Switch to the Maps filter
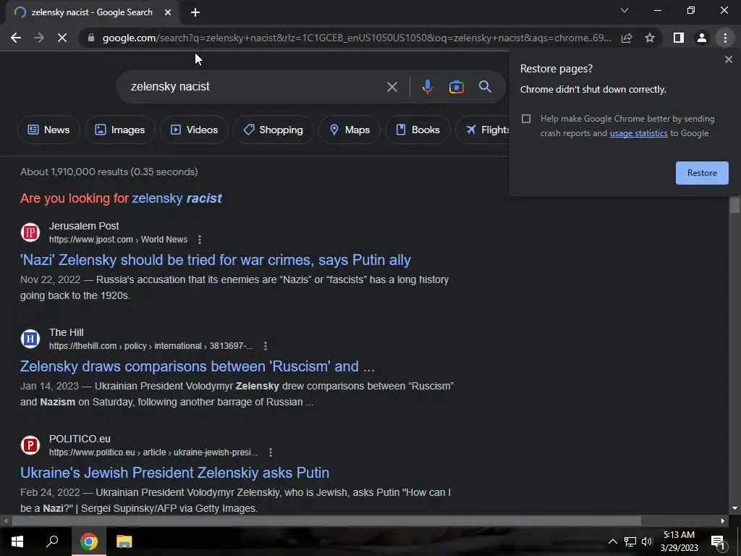Screen dimensions: 741x556 pyautogui.click(x=350, y=130)
